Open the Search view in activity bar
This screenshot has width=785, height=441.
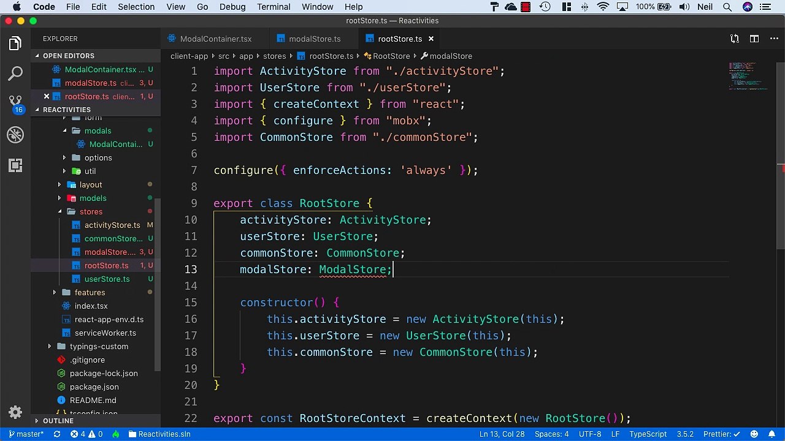(15, 74)
